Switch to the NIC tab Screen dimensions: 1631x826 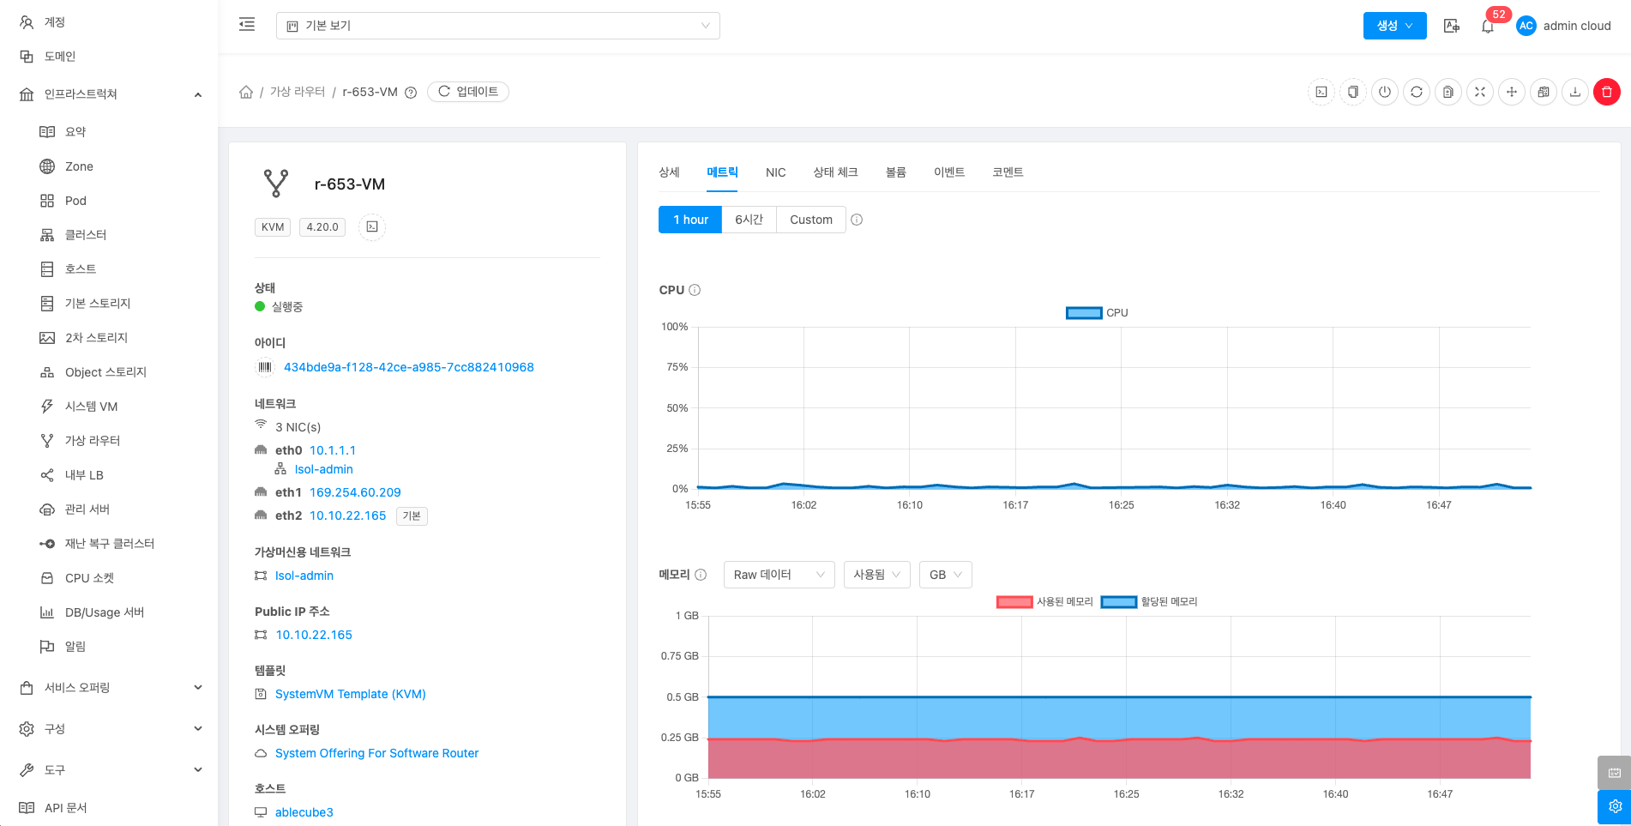(x=775, y=172)
